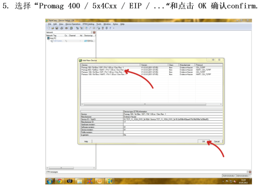Image resolution: width=258 pixels, height=186 pixels.
Task: Click the upload from device icon
Action: 102,28
